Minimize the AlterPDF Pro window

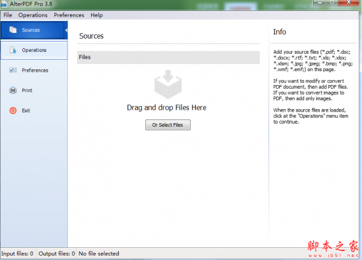320,2
